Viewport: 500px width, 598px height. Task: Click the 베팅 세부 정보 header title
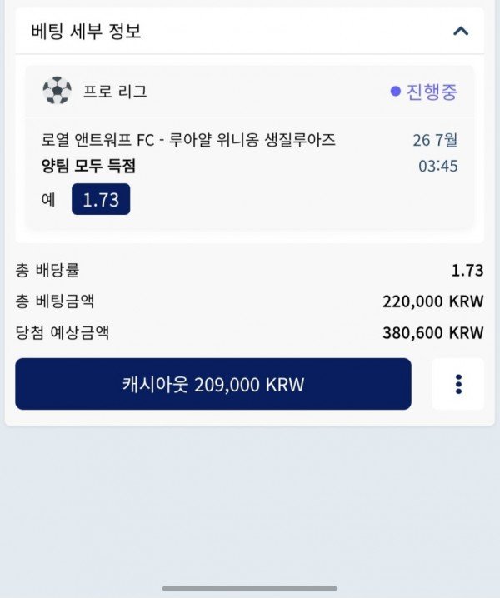click(87, 32)
